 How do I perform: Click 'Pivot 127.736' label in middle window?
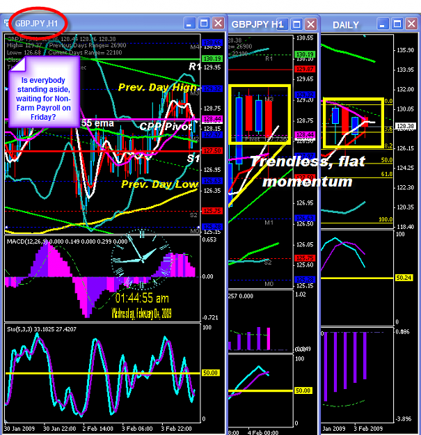pos(267,139)
